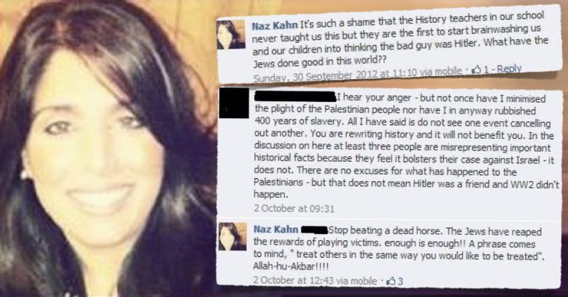Viewport: 568px width, 297px height.
Task: Click the first comment text about History teachers
Action: coord(400,40)
